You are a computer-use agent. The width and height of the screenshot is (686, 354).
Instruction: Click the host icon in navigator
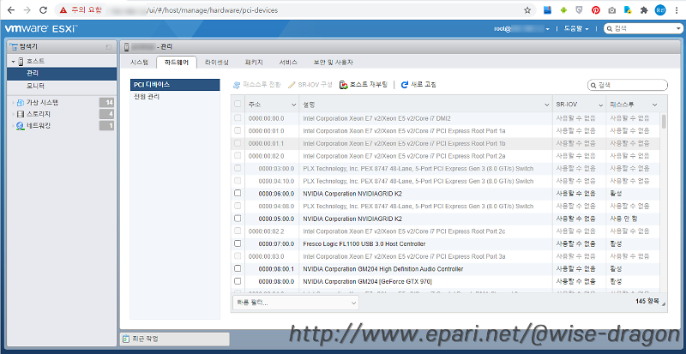pyautogui.click(x=21, y=62)
